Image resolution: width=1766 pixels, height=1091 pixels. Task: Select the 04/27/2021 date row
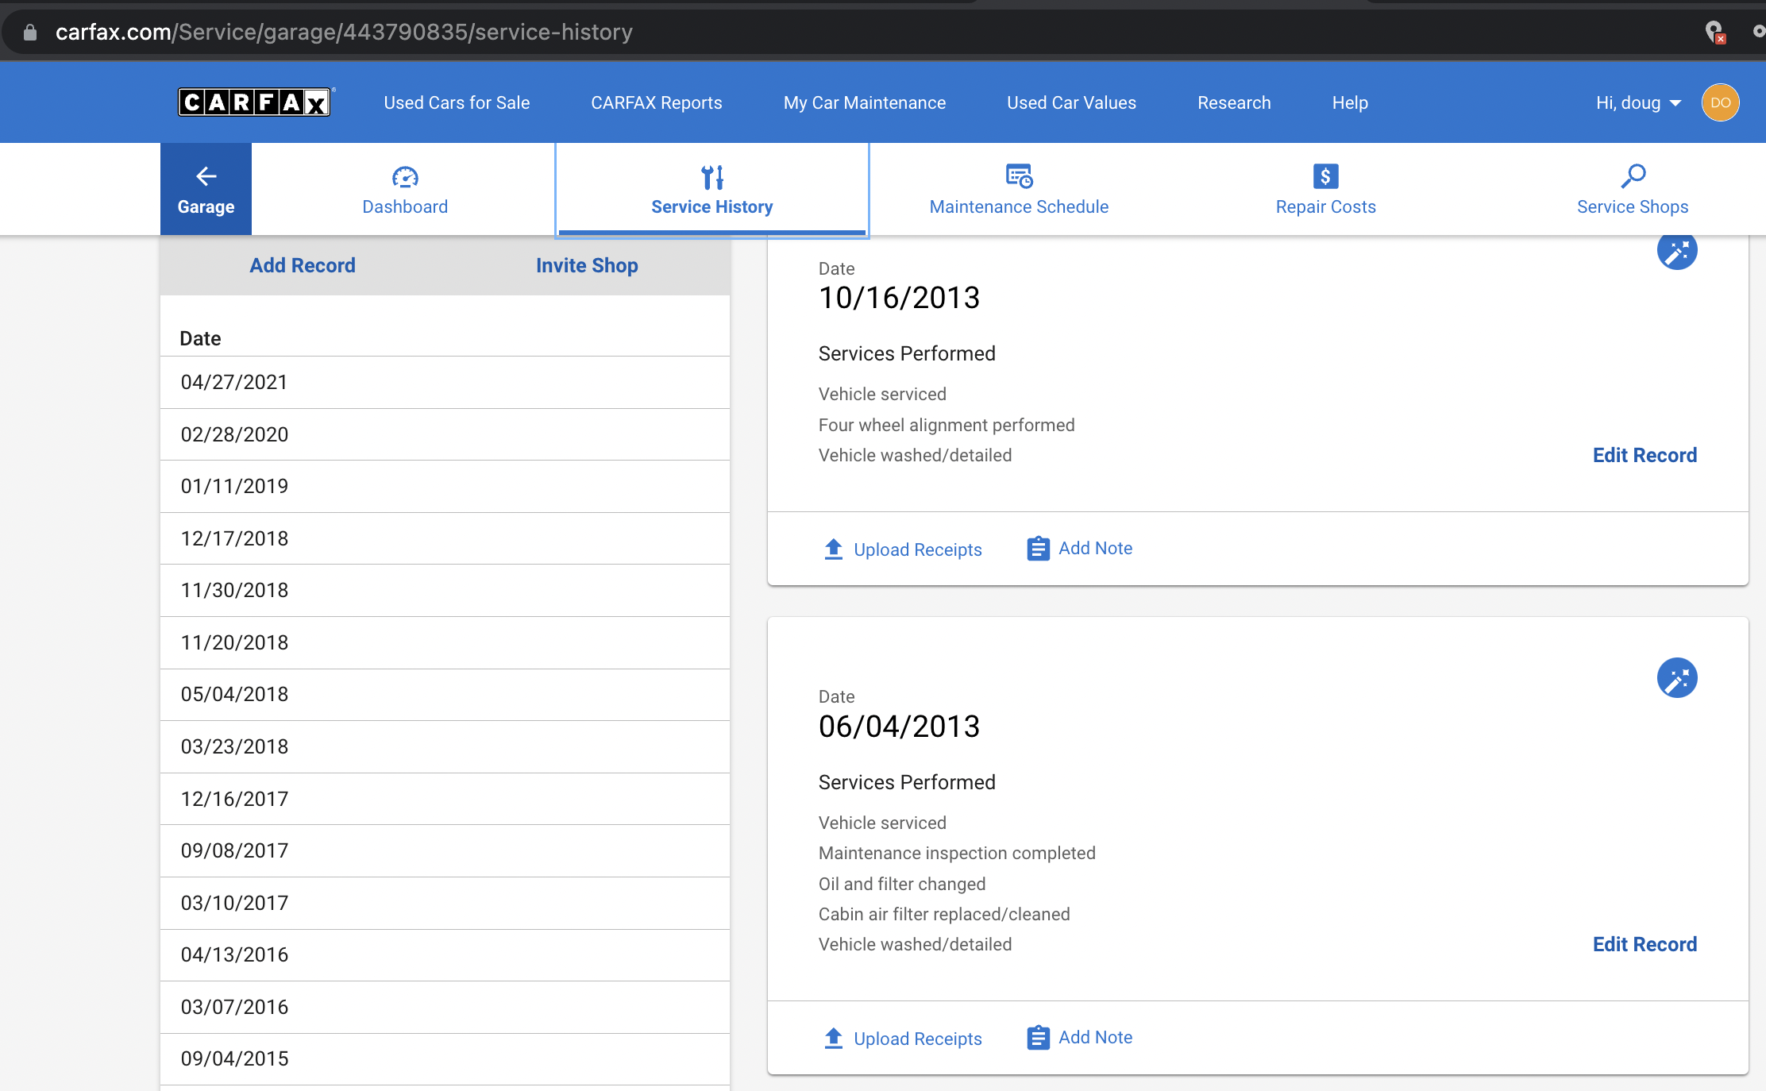point(445,383)
